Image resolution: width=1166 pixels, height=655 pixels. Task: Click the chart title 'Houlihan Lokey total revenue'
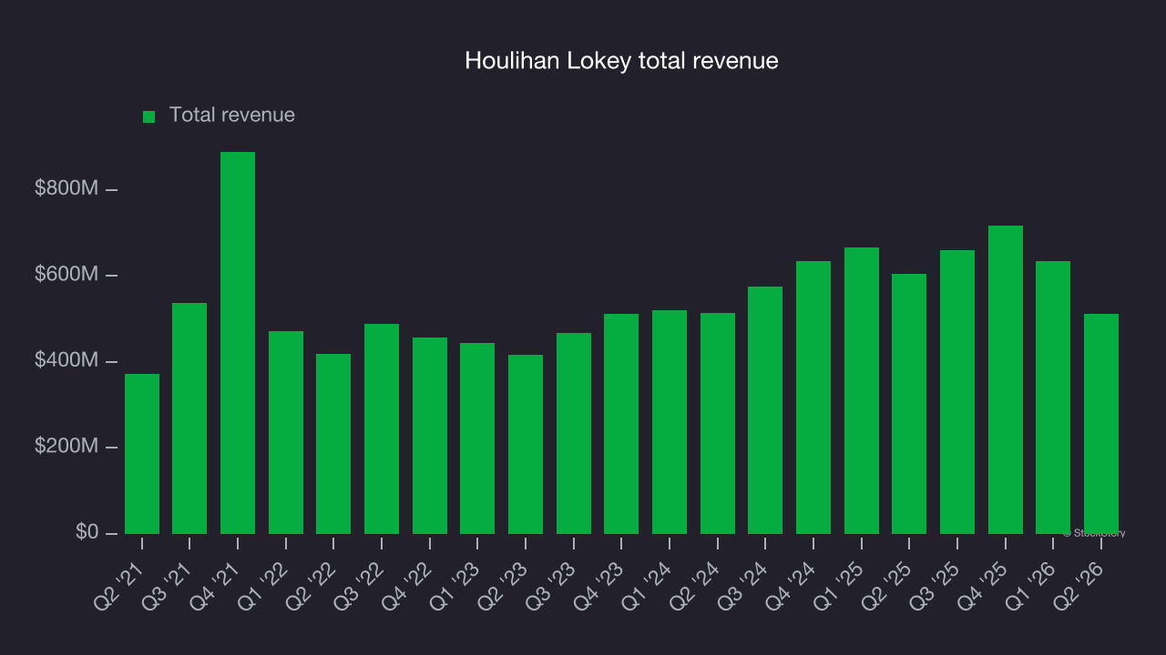click(x=621, y=61)
